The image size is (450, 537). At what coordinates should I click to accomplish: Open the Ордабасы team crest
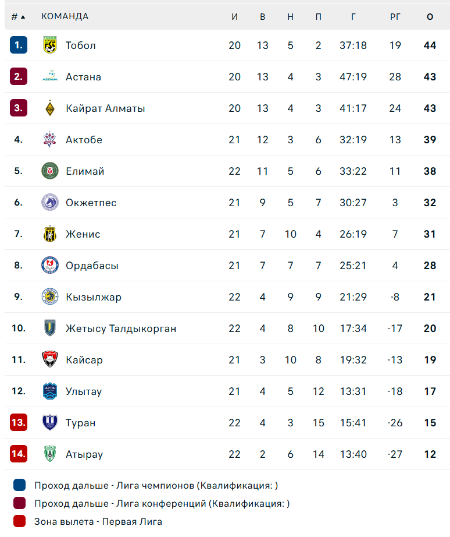[x=50, y=266]
